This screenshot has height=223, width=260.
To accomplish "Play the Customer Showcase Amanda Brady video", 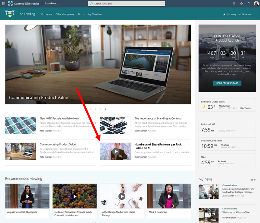I will click(x=75, y=196).
